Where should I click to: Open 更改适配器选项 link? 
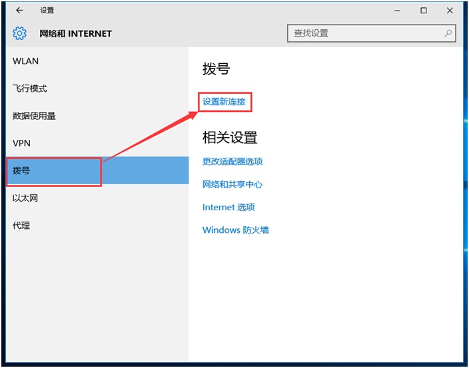tap(233, 162)
